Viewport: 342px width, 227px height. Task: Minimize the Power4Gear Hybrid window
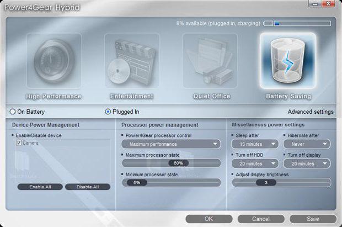316,4
